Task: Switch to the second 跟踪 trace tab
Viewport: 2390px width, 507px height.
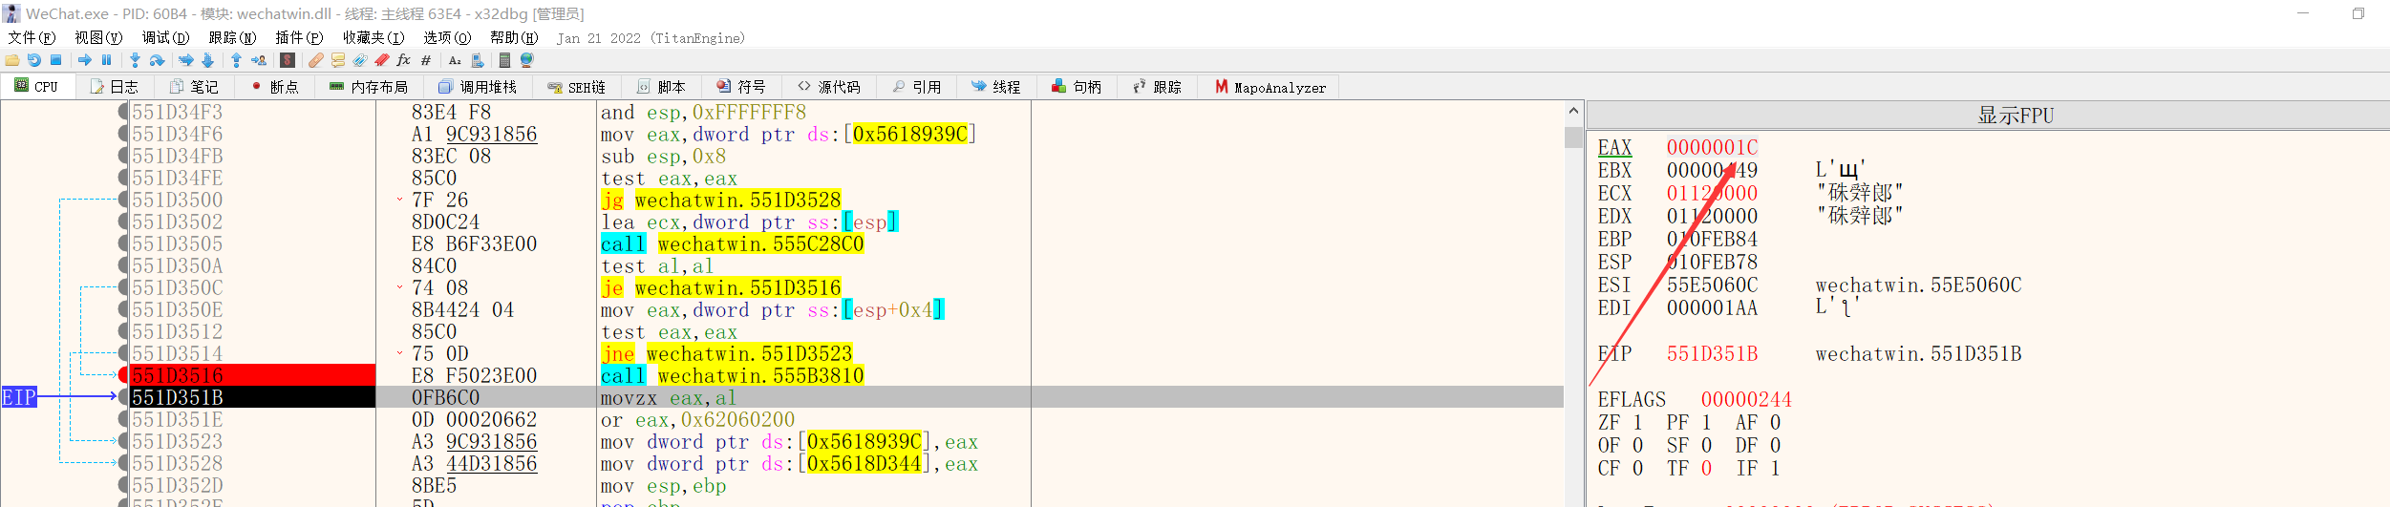Action: pos(1157,87)
